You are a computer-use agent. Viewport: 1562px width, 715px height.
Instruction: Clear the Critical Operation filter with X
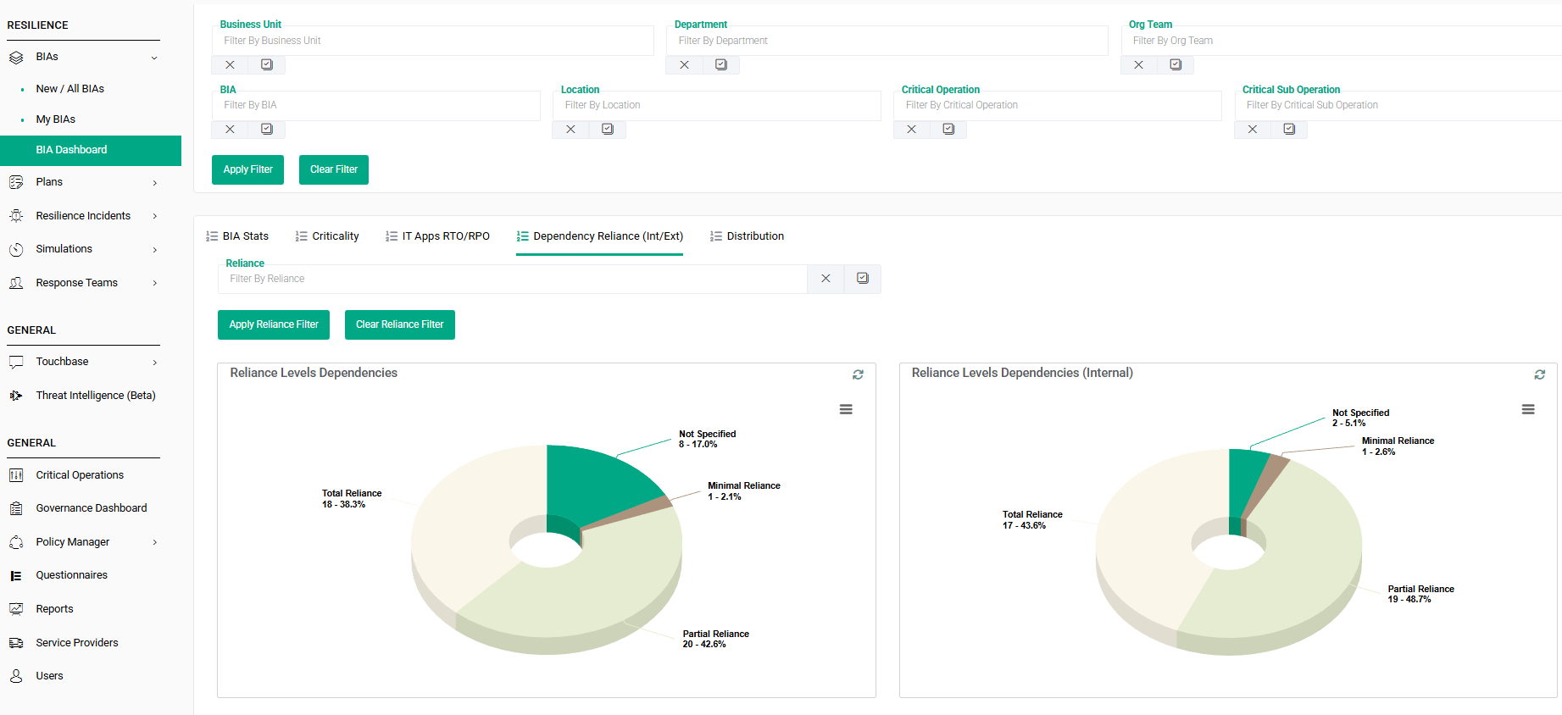pos(911,130)
